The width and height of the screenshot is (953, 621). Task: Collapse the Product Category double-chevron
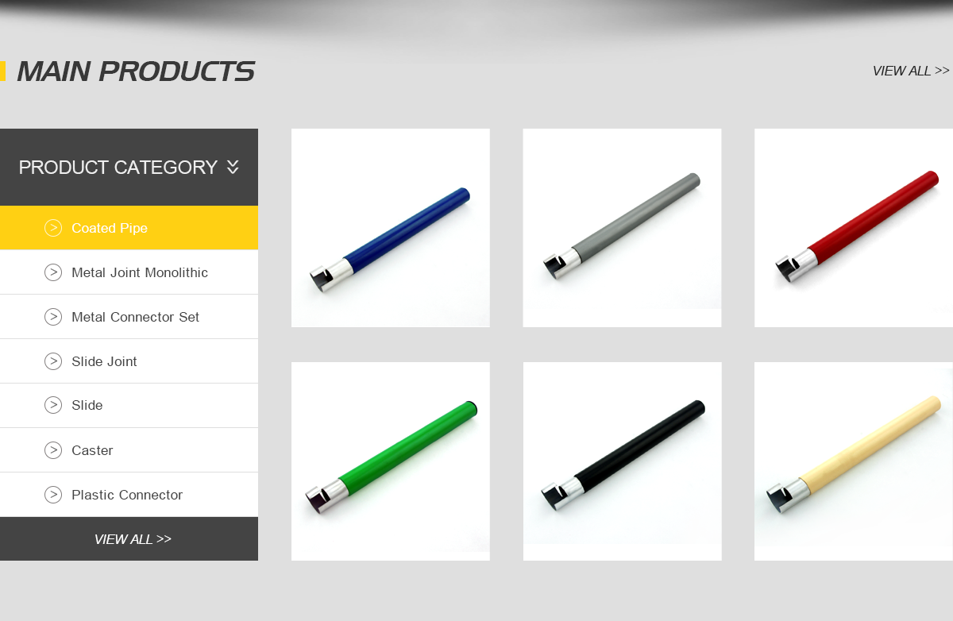(x=233, y=167)
